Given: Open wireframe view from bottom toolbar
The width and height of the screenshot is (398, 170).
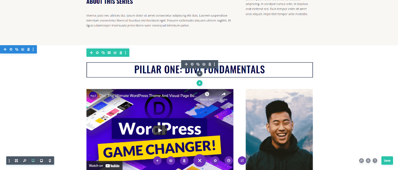Looking at the screenshot, I should click(17, 160).
